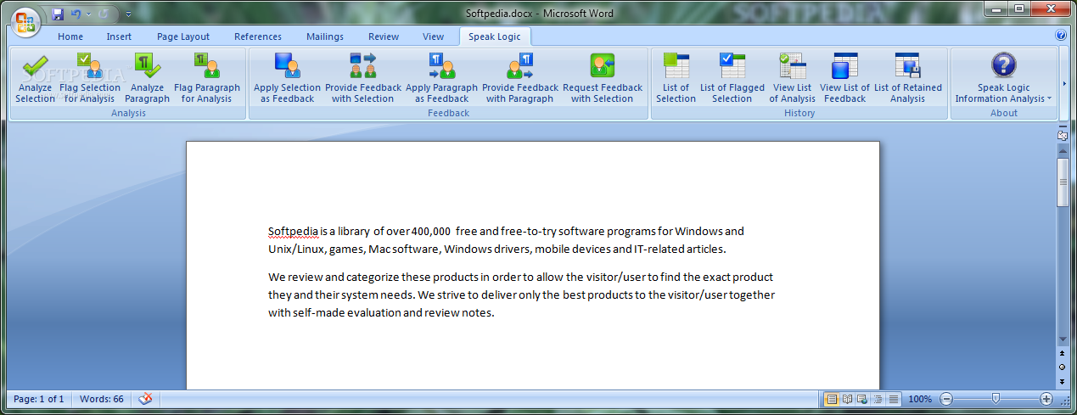Click the 'they and their system needs' line
Viewport: 1077px width, 415px height.
(x=522, y=295)
